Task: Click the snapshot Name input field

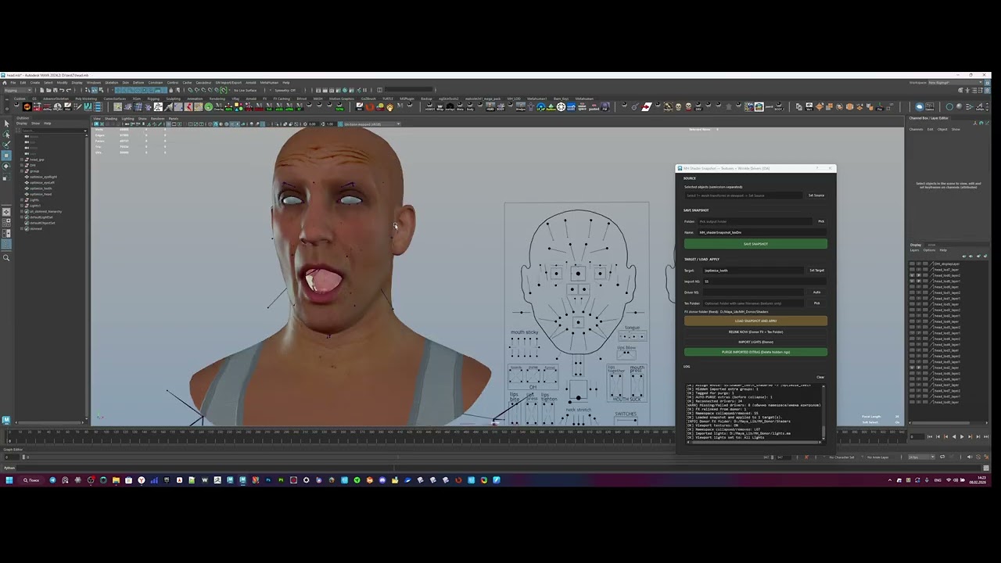Action: click(762, 232)
